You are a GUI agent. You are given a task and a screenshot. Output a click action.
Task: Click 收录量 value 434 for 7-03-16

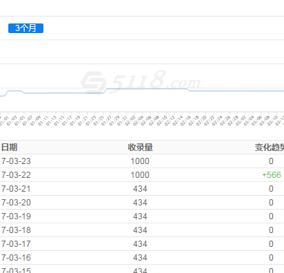[140, 258]
